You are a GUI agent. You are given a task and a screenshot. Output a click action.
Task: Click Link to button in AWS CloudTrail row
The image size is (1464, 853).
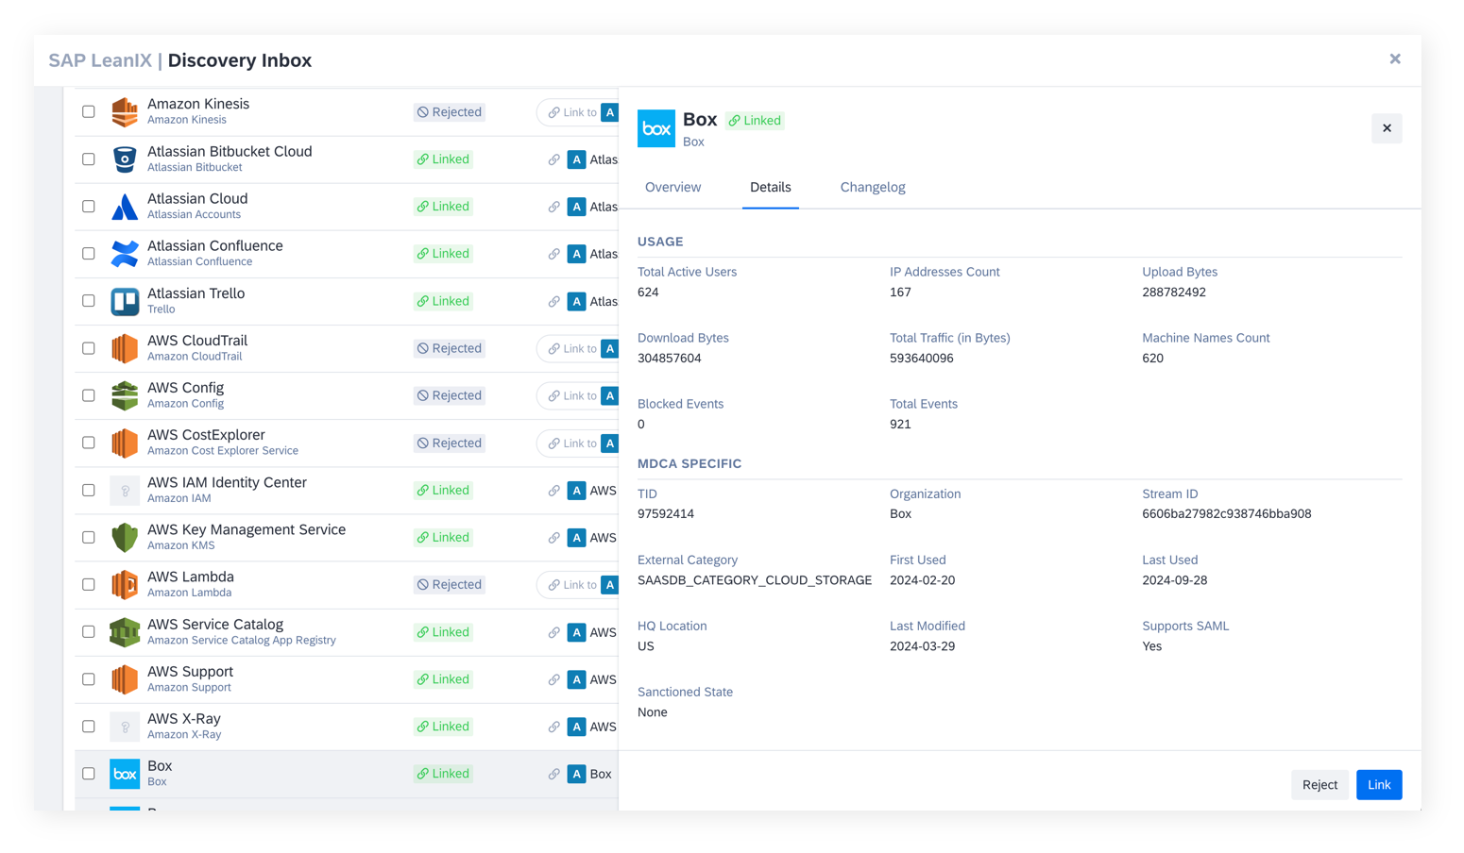(577, 348)
